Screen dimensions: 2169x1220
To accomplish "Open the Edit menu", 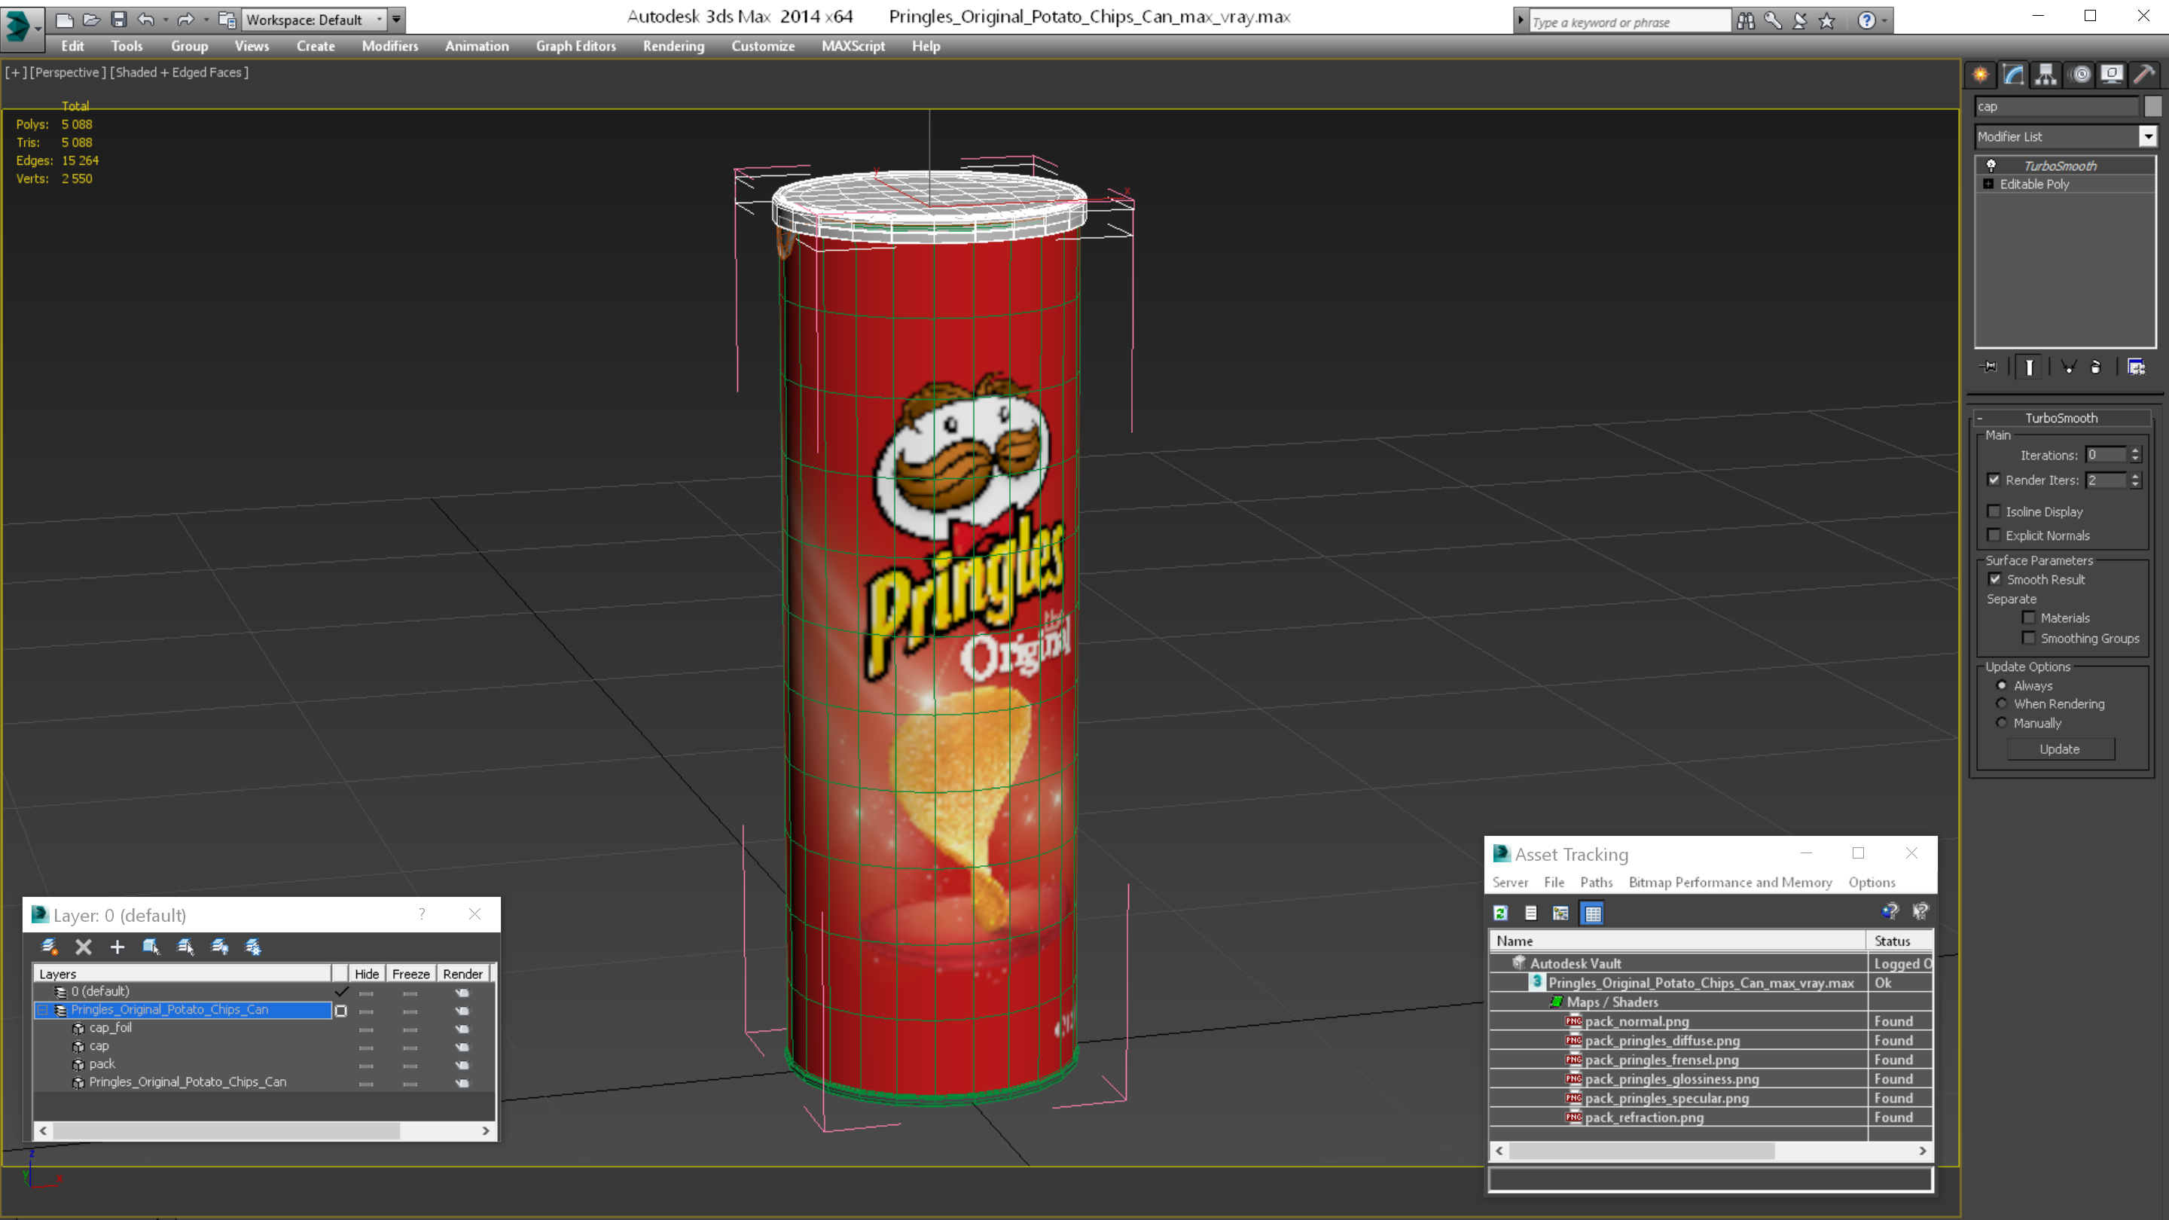I will pyautogui.click(x=72, y=46).
